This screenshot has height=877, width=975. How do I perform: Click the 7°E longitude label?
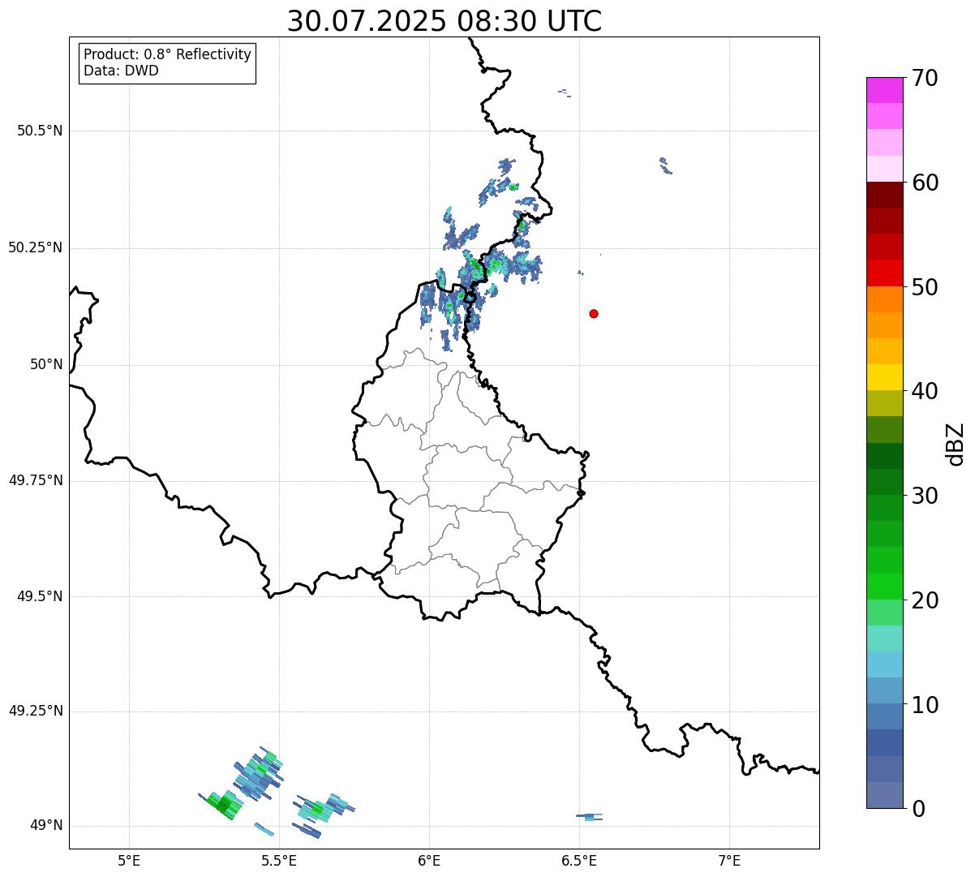729,860
